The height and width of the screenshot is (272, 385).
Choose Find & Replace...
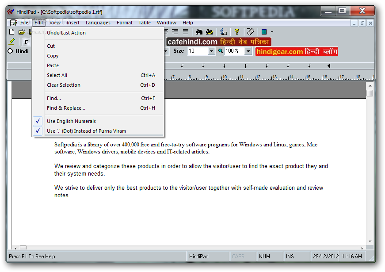pos(98,108)
